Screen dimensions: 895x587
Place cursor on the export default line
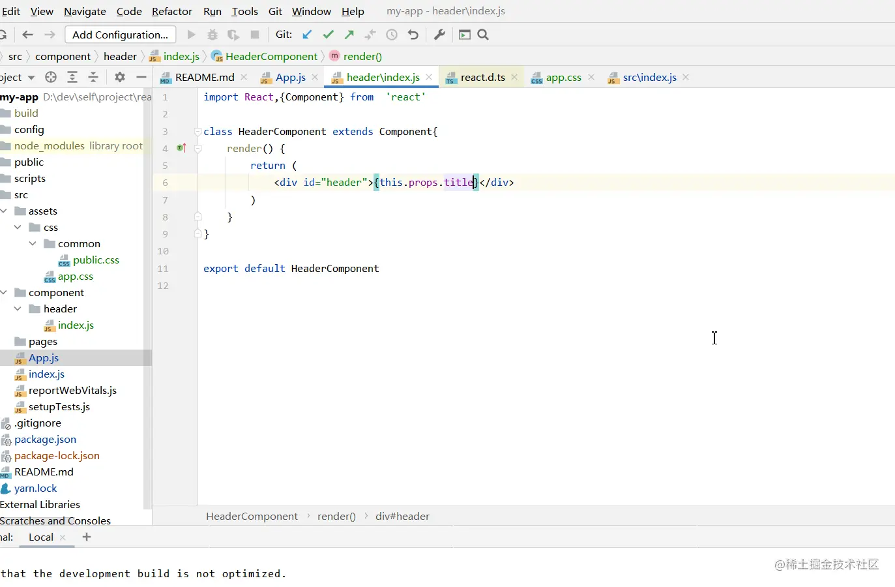point(291,268)
